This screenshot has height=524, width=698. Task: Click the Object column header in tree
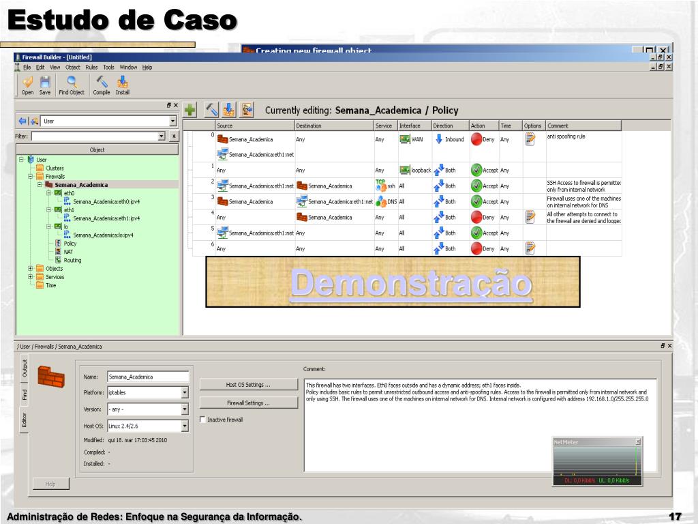[97, 149]
